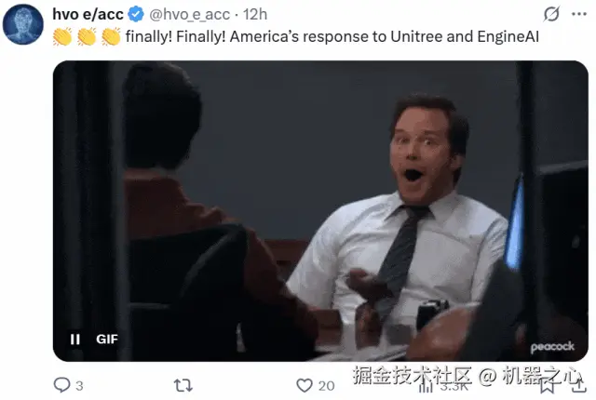Open the GIF media in full view

pos(320,211)
